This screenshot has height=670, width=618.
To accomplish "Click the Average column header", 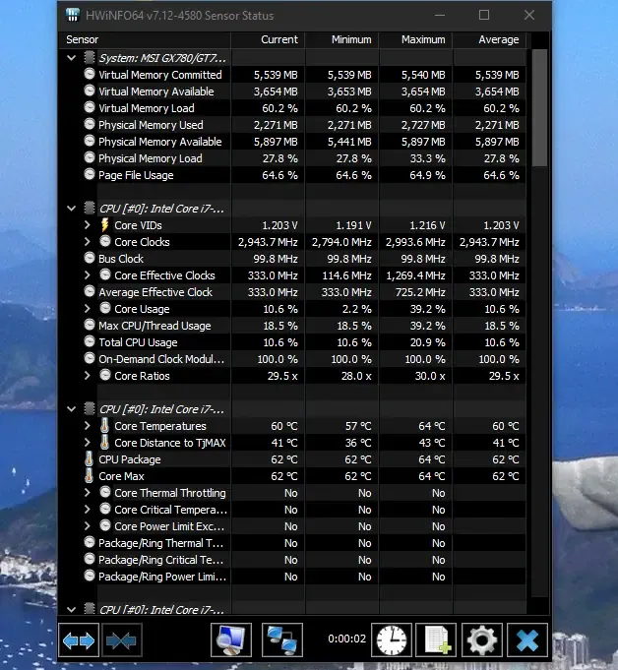I will (489, 39).
